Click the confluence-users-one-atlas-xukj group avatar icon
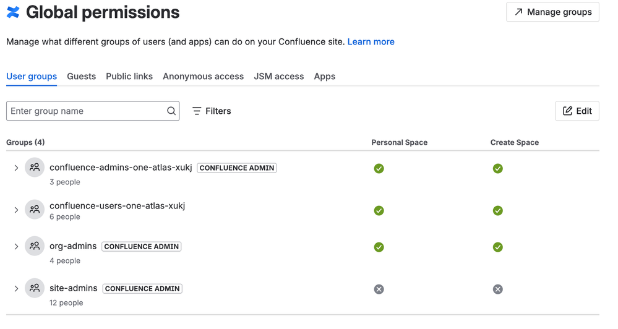 pos(35,210)
